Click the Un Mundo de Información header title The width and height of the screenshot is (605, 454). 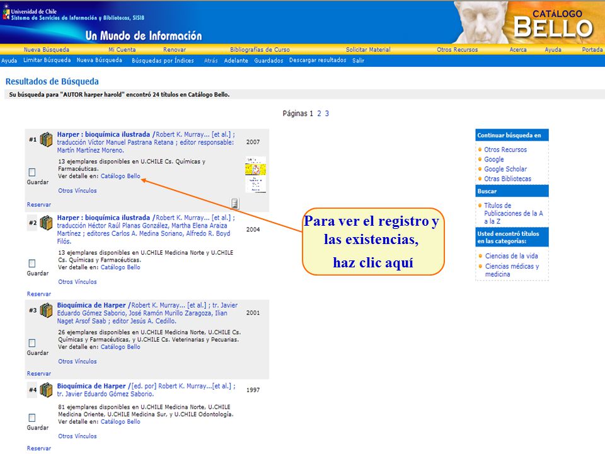144,35
